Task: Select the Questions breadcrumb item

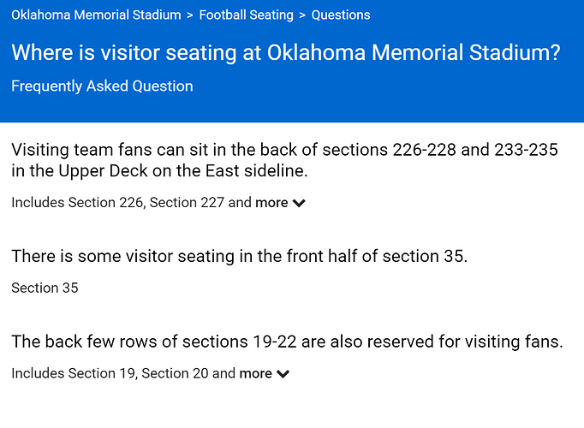Action: [341, 15]
